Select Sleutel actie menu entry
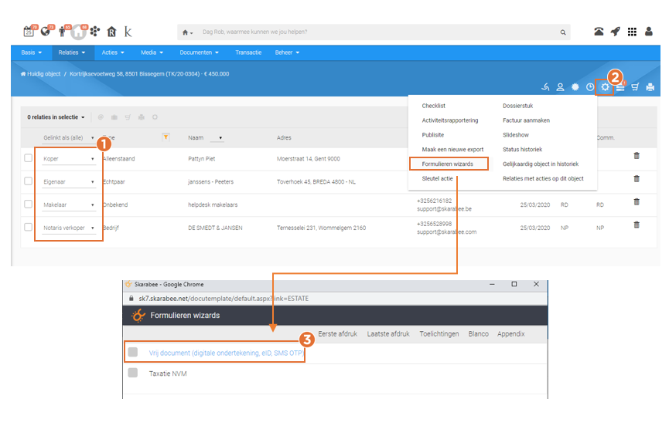669x426 pixels. coord(437,178)
